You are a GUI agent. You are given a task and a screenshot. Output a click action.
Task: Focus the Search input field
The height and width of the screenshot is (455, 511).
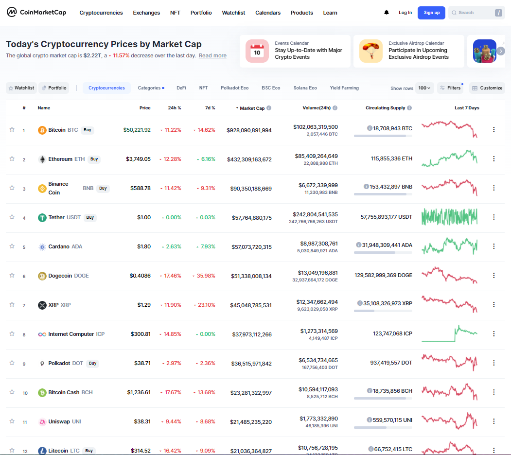click(476, 13)
